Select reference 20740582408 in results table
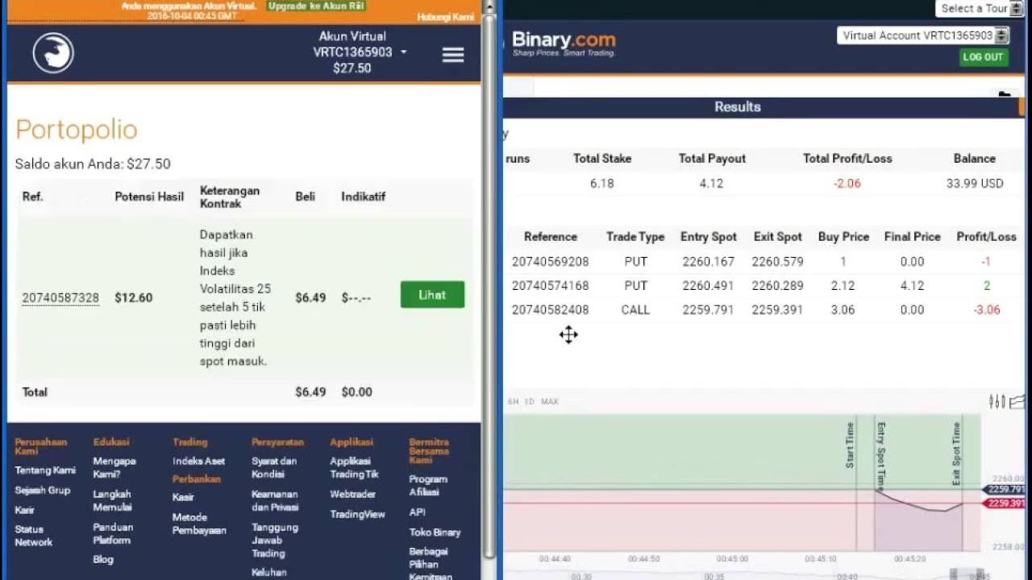 point(551,310)
